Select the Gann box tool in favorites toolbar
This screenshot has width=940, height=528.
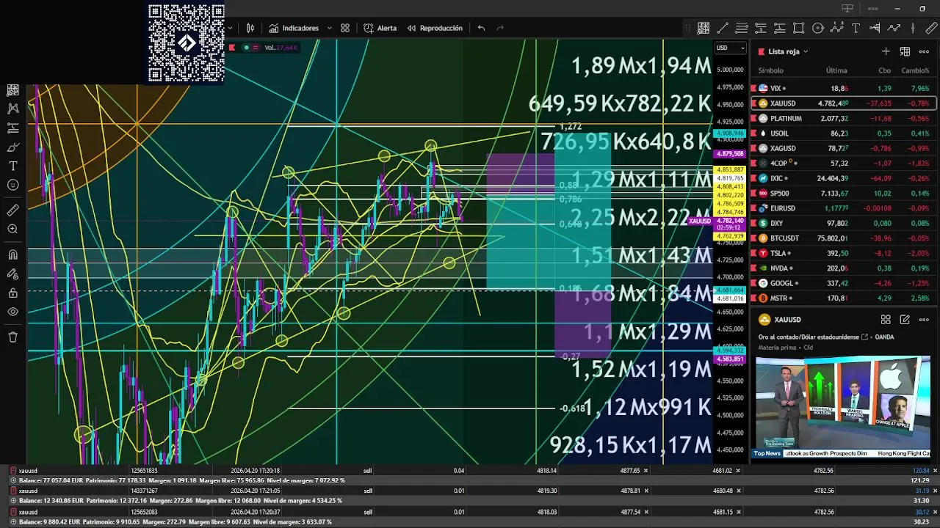point(704,28)
